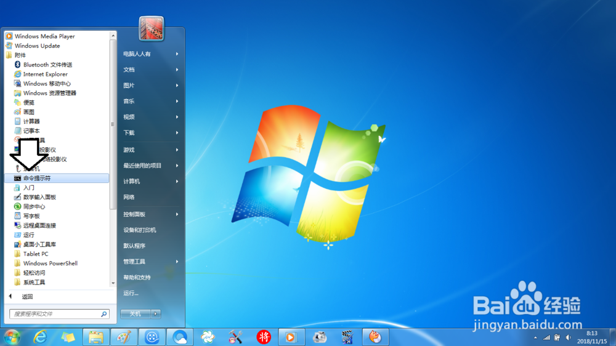Click the program list scroll up arrow
Image resolution: width=616 pixels, height=346 pixels.
[x=113, y=36]
